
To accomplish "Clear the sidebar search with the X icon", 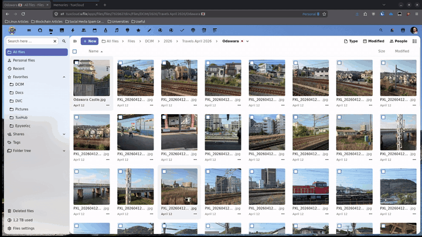I will point(55,41).
